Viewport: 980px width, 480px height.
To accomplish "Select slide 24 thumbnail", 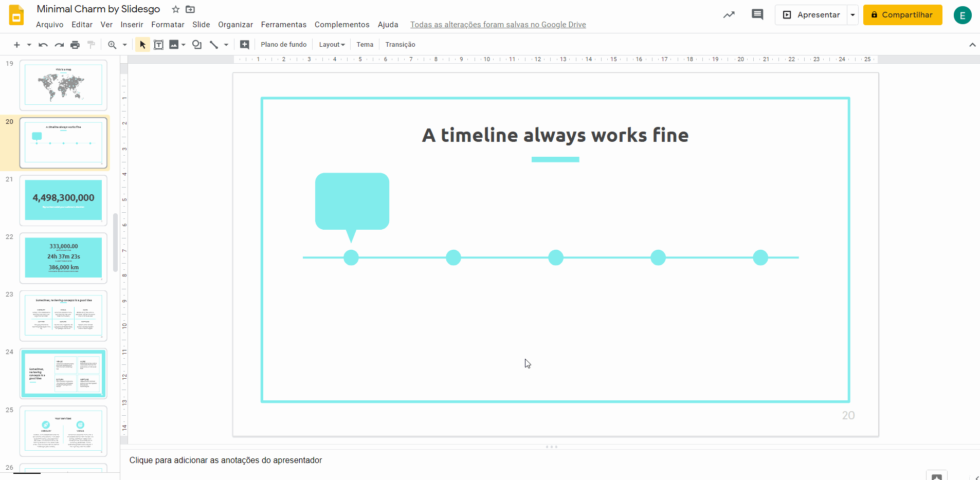I will (63, 373).
